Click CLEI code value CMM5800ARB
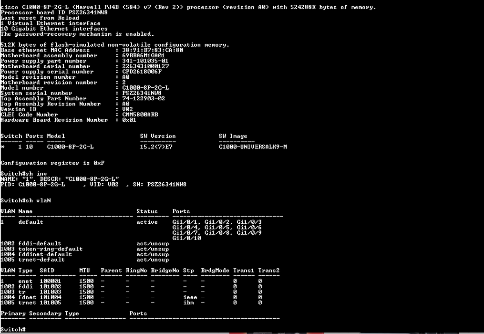The image size is (484, 334). [x=140, y=115]
